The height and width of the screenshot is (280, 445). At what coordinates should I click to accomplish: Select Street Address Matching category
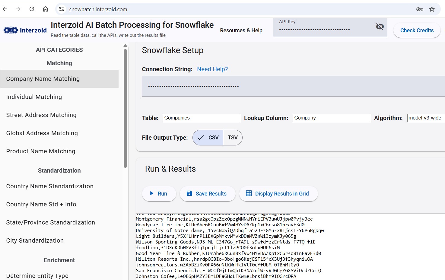(59, 115)
